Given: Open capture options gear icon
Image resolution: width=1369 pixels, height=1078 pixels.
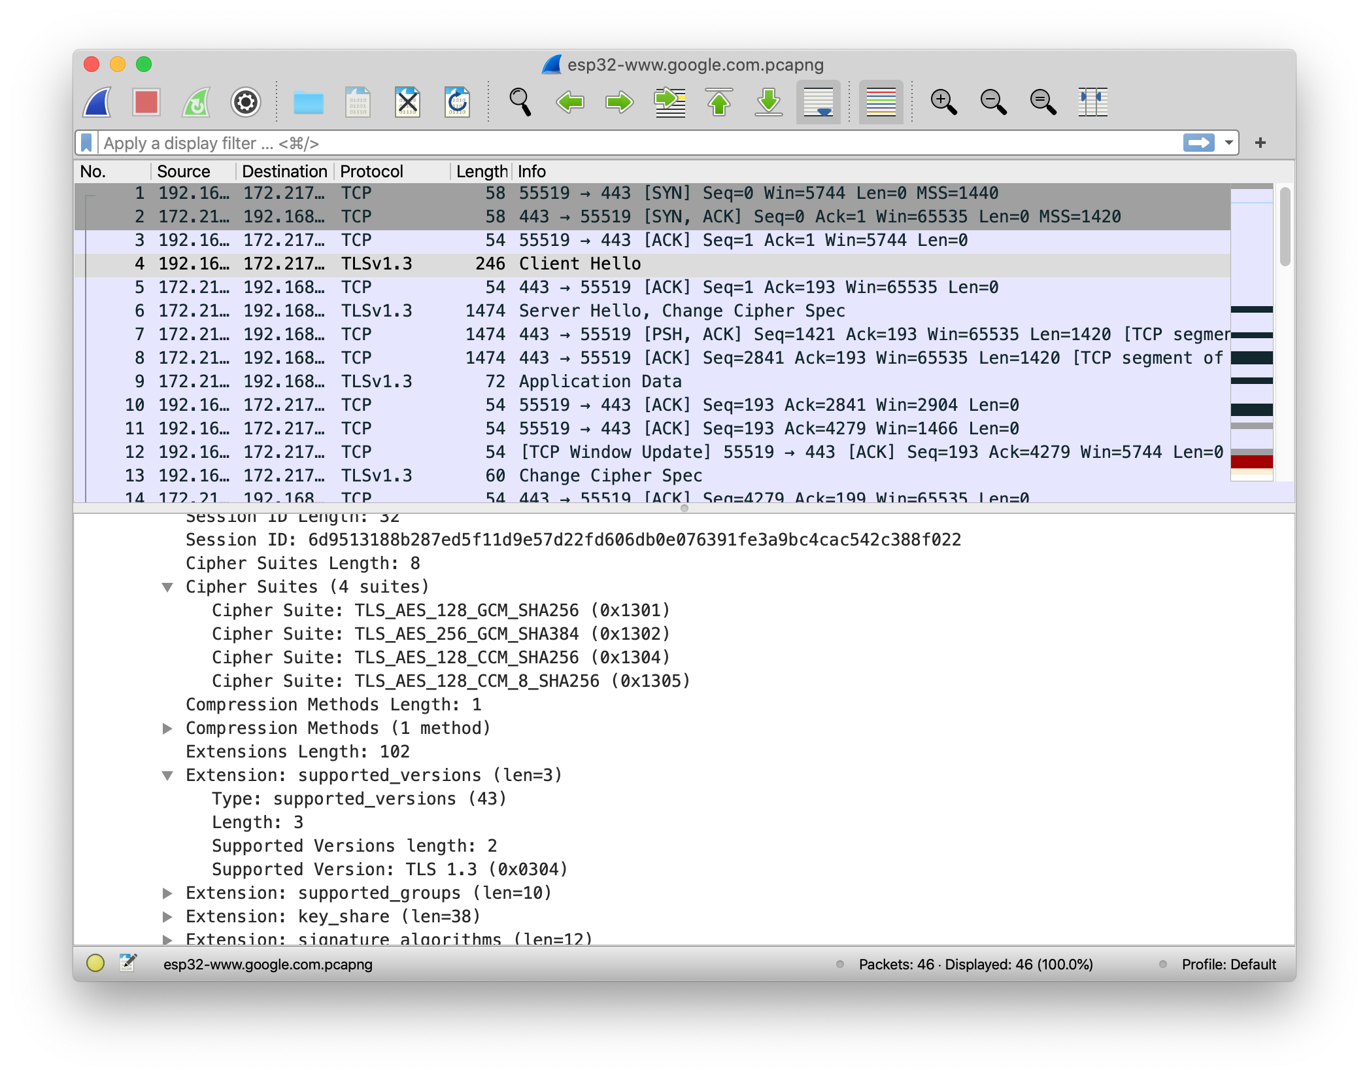Looking at the screenshot, I should coord(246,102).
